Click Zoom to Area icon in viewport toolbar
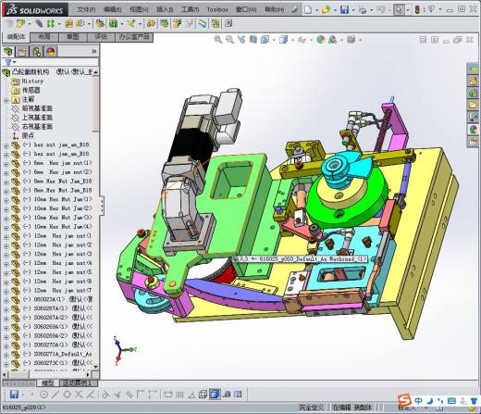 (229, 40)
